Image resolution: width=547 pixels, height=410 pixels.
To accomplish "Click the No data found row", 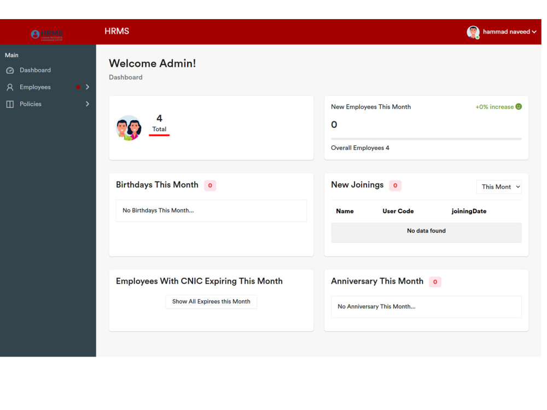I will click(426, 232).
